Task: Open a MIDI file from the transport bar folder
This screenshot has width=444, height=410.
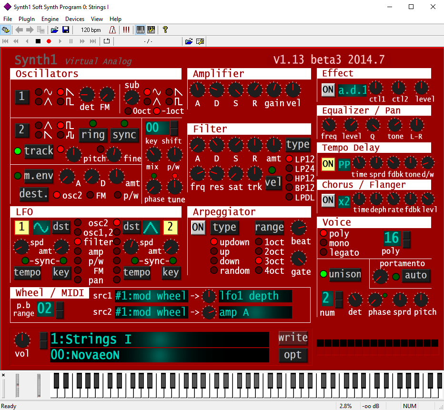Action: coord(189,41)
